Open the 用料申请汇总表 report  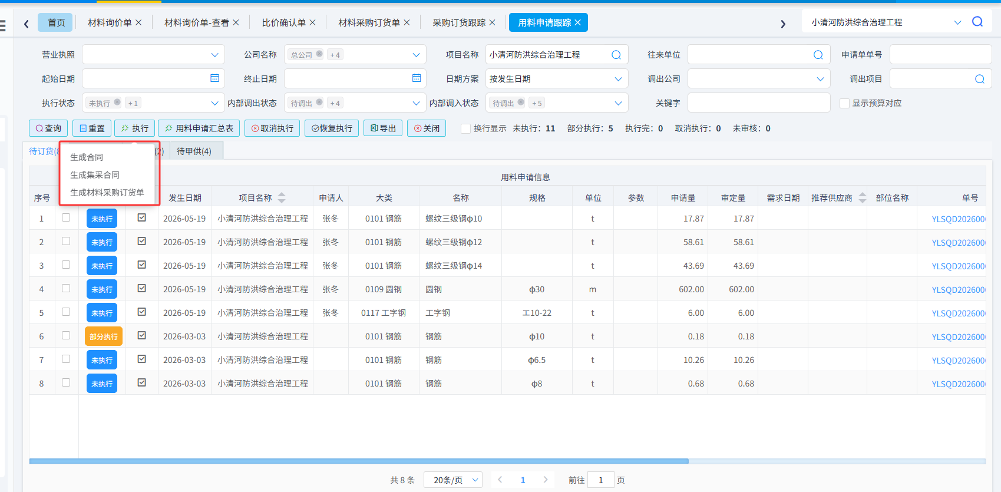[199, 128]
